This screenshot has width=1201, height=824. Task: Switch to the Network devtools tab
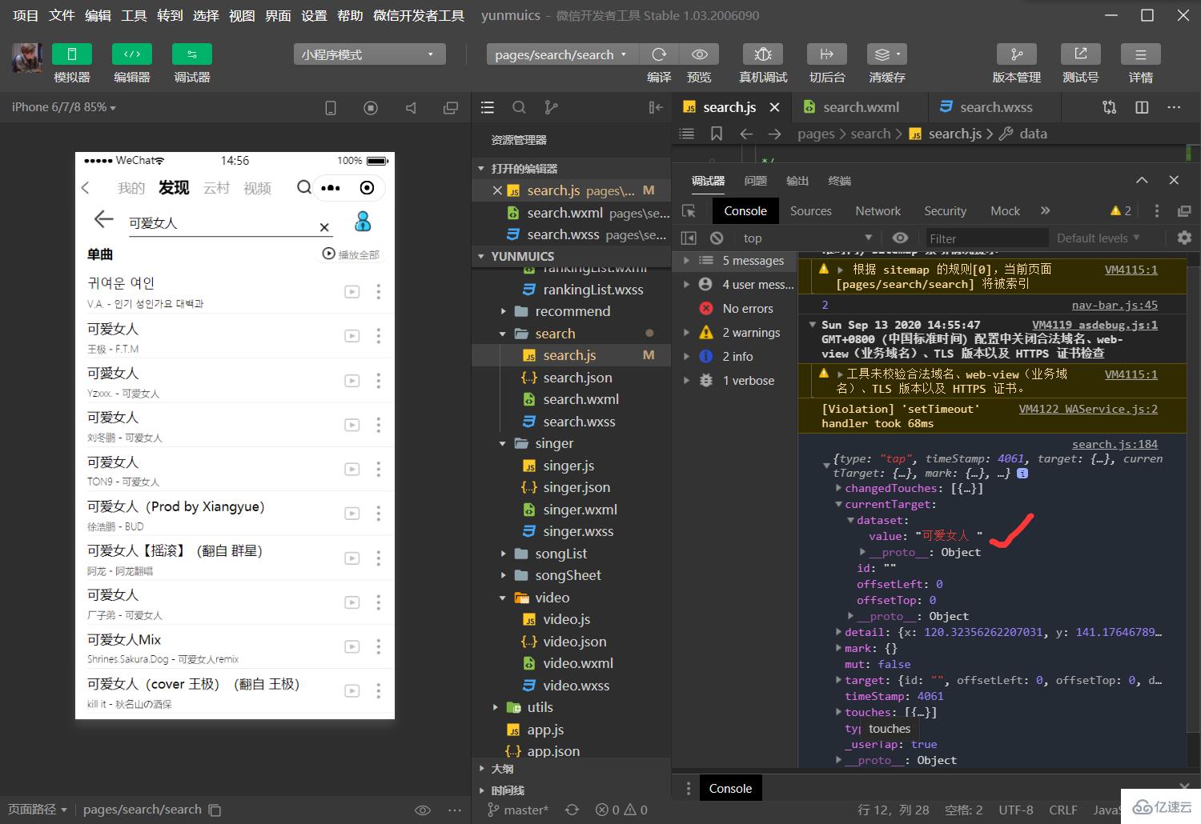pos(878,211)
